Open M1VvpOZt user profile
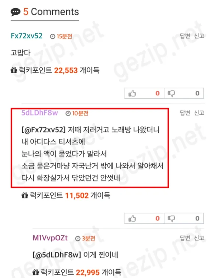The height and width of the screenshot is (278, 215). (x=50, y=238)
